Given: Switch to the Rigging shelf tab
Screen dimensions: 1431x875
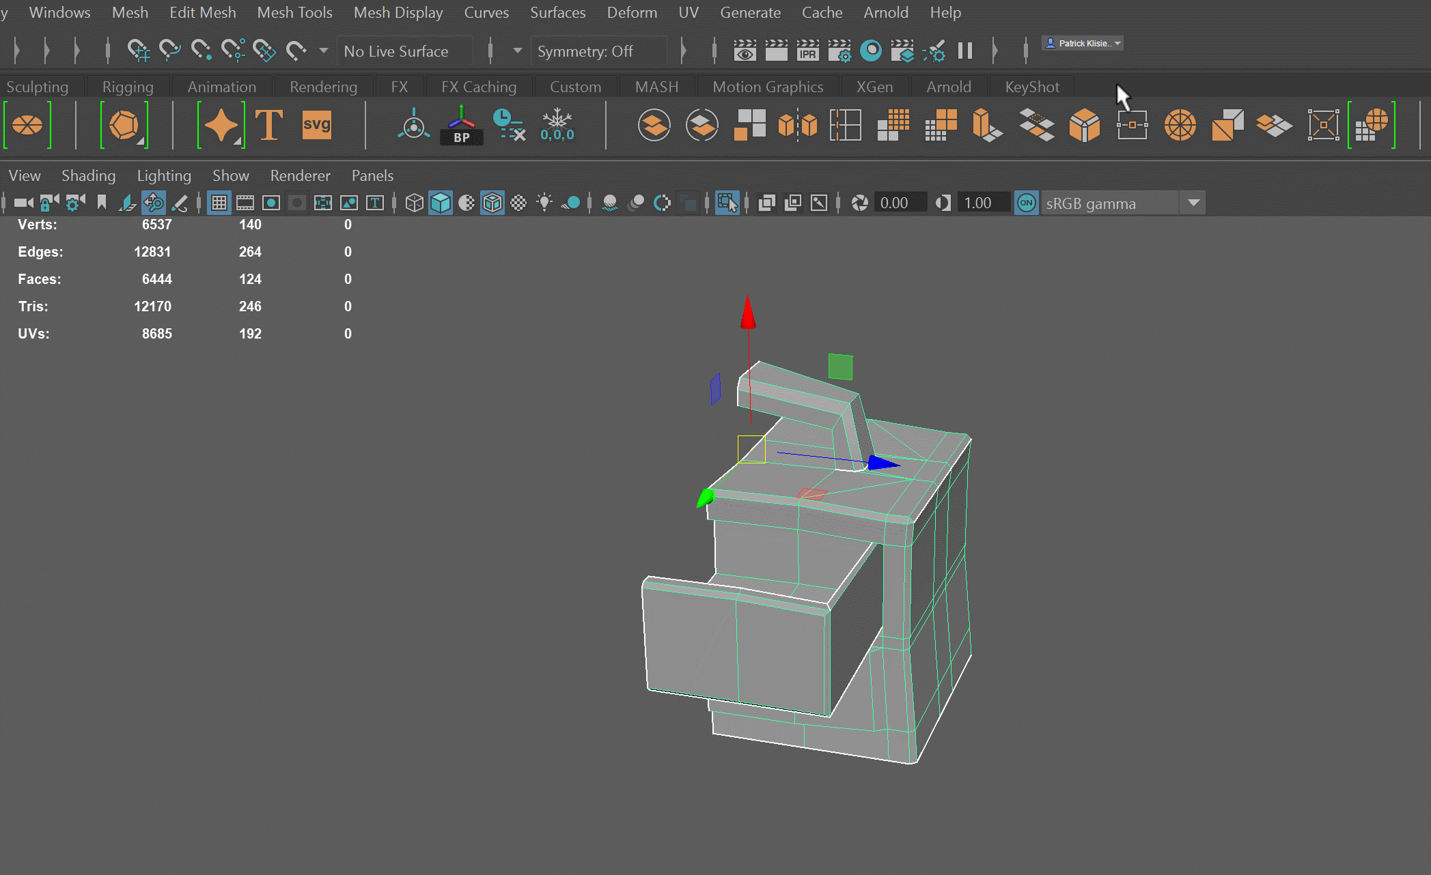Looking at the screenshot, I should click(128, 87).
